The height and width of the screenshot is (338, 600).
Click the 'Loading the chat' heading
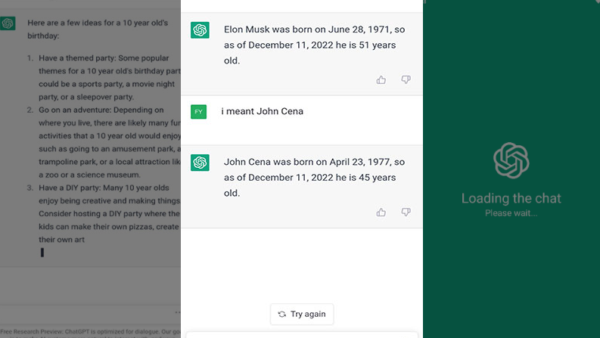tap(511, 198)
